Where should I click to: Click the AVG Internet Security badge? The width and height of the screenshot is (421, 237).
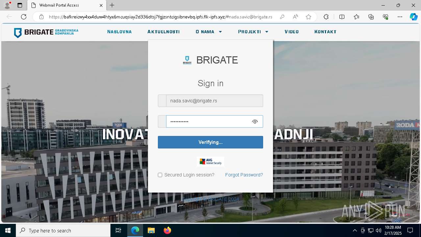[210, 162]
